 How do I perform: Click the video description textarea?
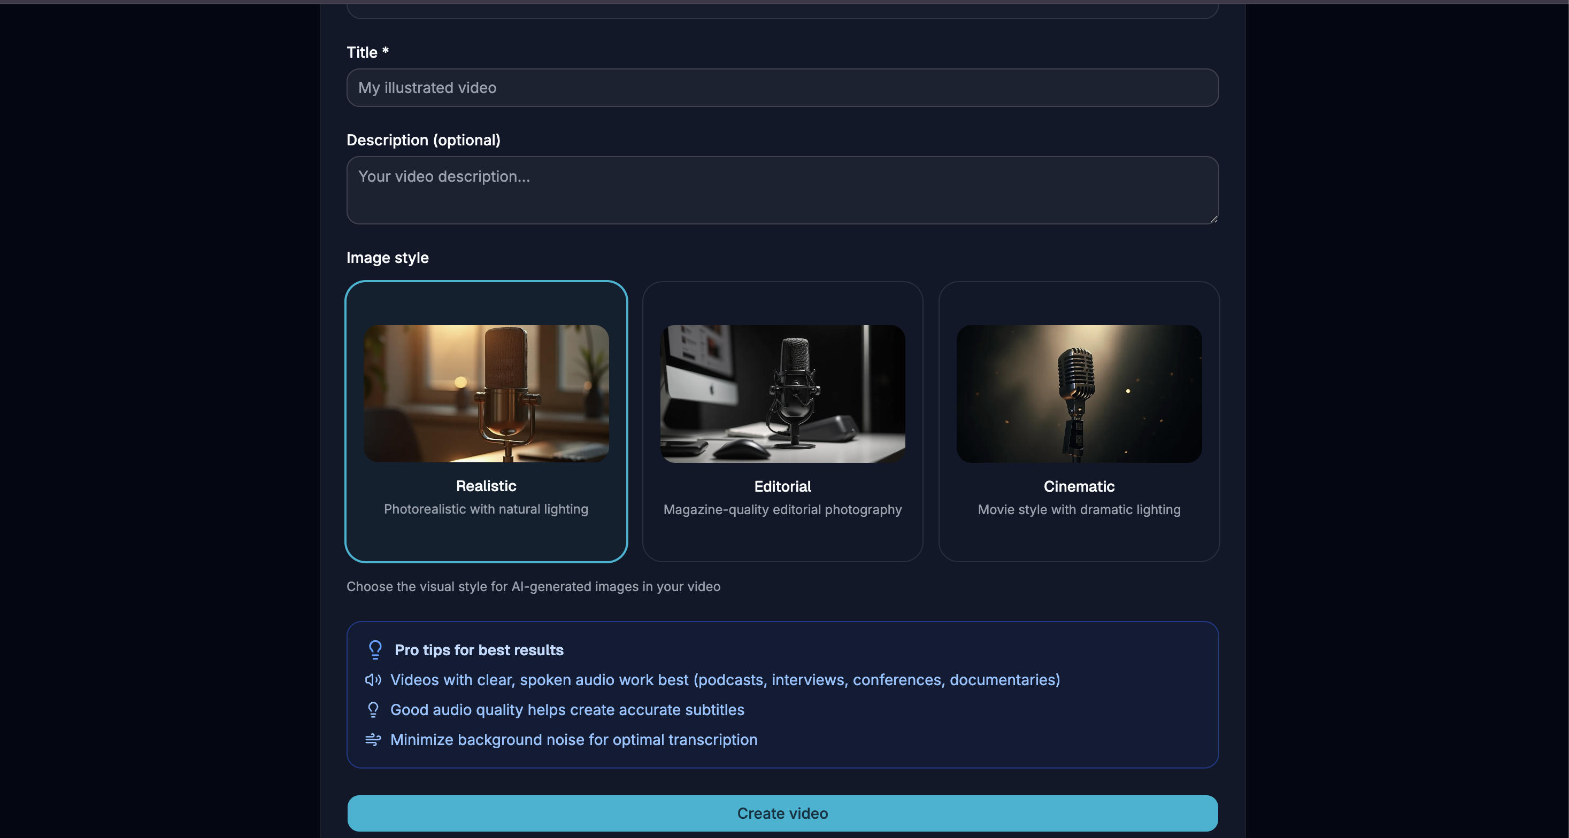(x=782, y=190)
